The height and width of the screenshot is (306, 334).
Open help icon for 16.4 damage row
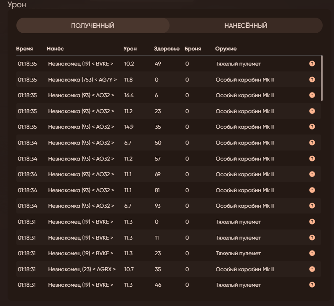(312, 95)
